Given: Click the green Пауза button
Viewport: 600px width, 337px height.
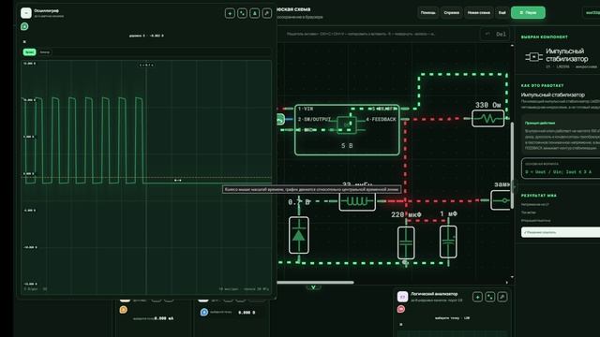Looking at the screenshot, I should pyautogui.click(x=528, y=12).
